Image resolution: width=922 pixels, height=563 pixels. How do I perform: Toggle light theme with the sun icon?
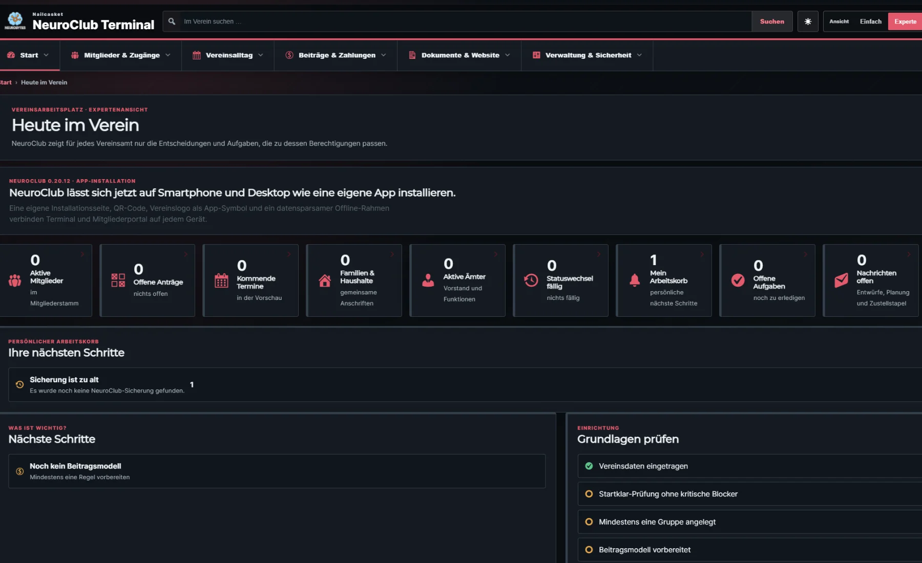pyautogui.click(x=808, y=21)
